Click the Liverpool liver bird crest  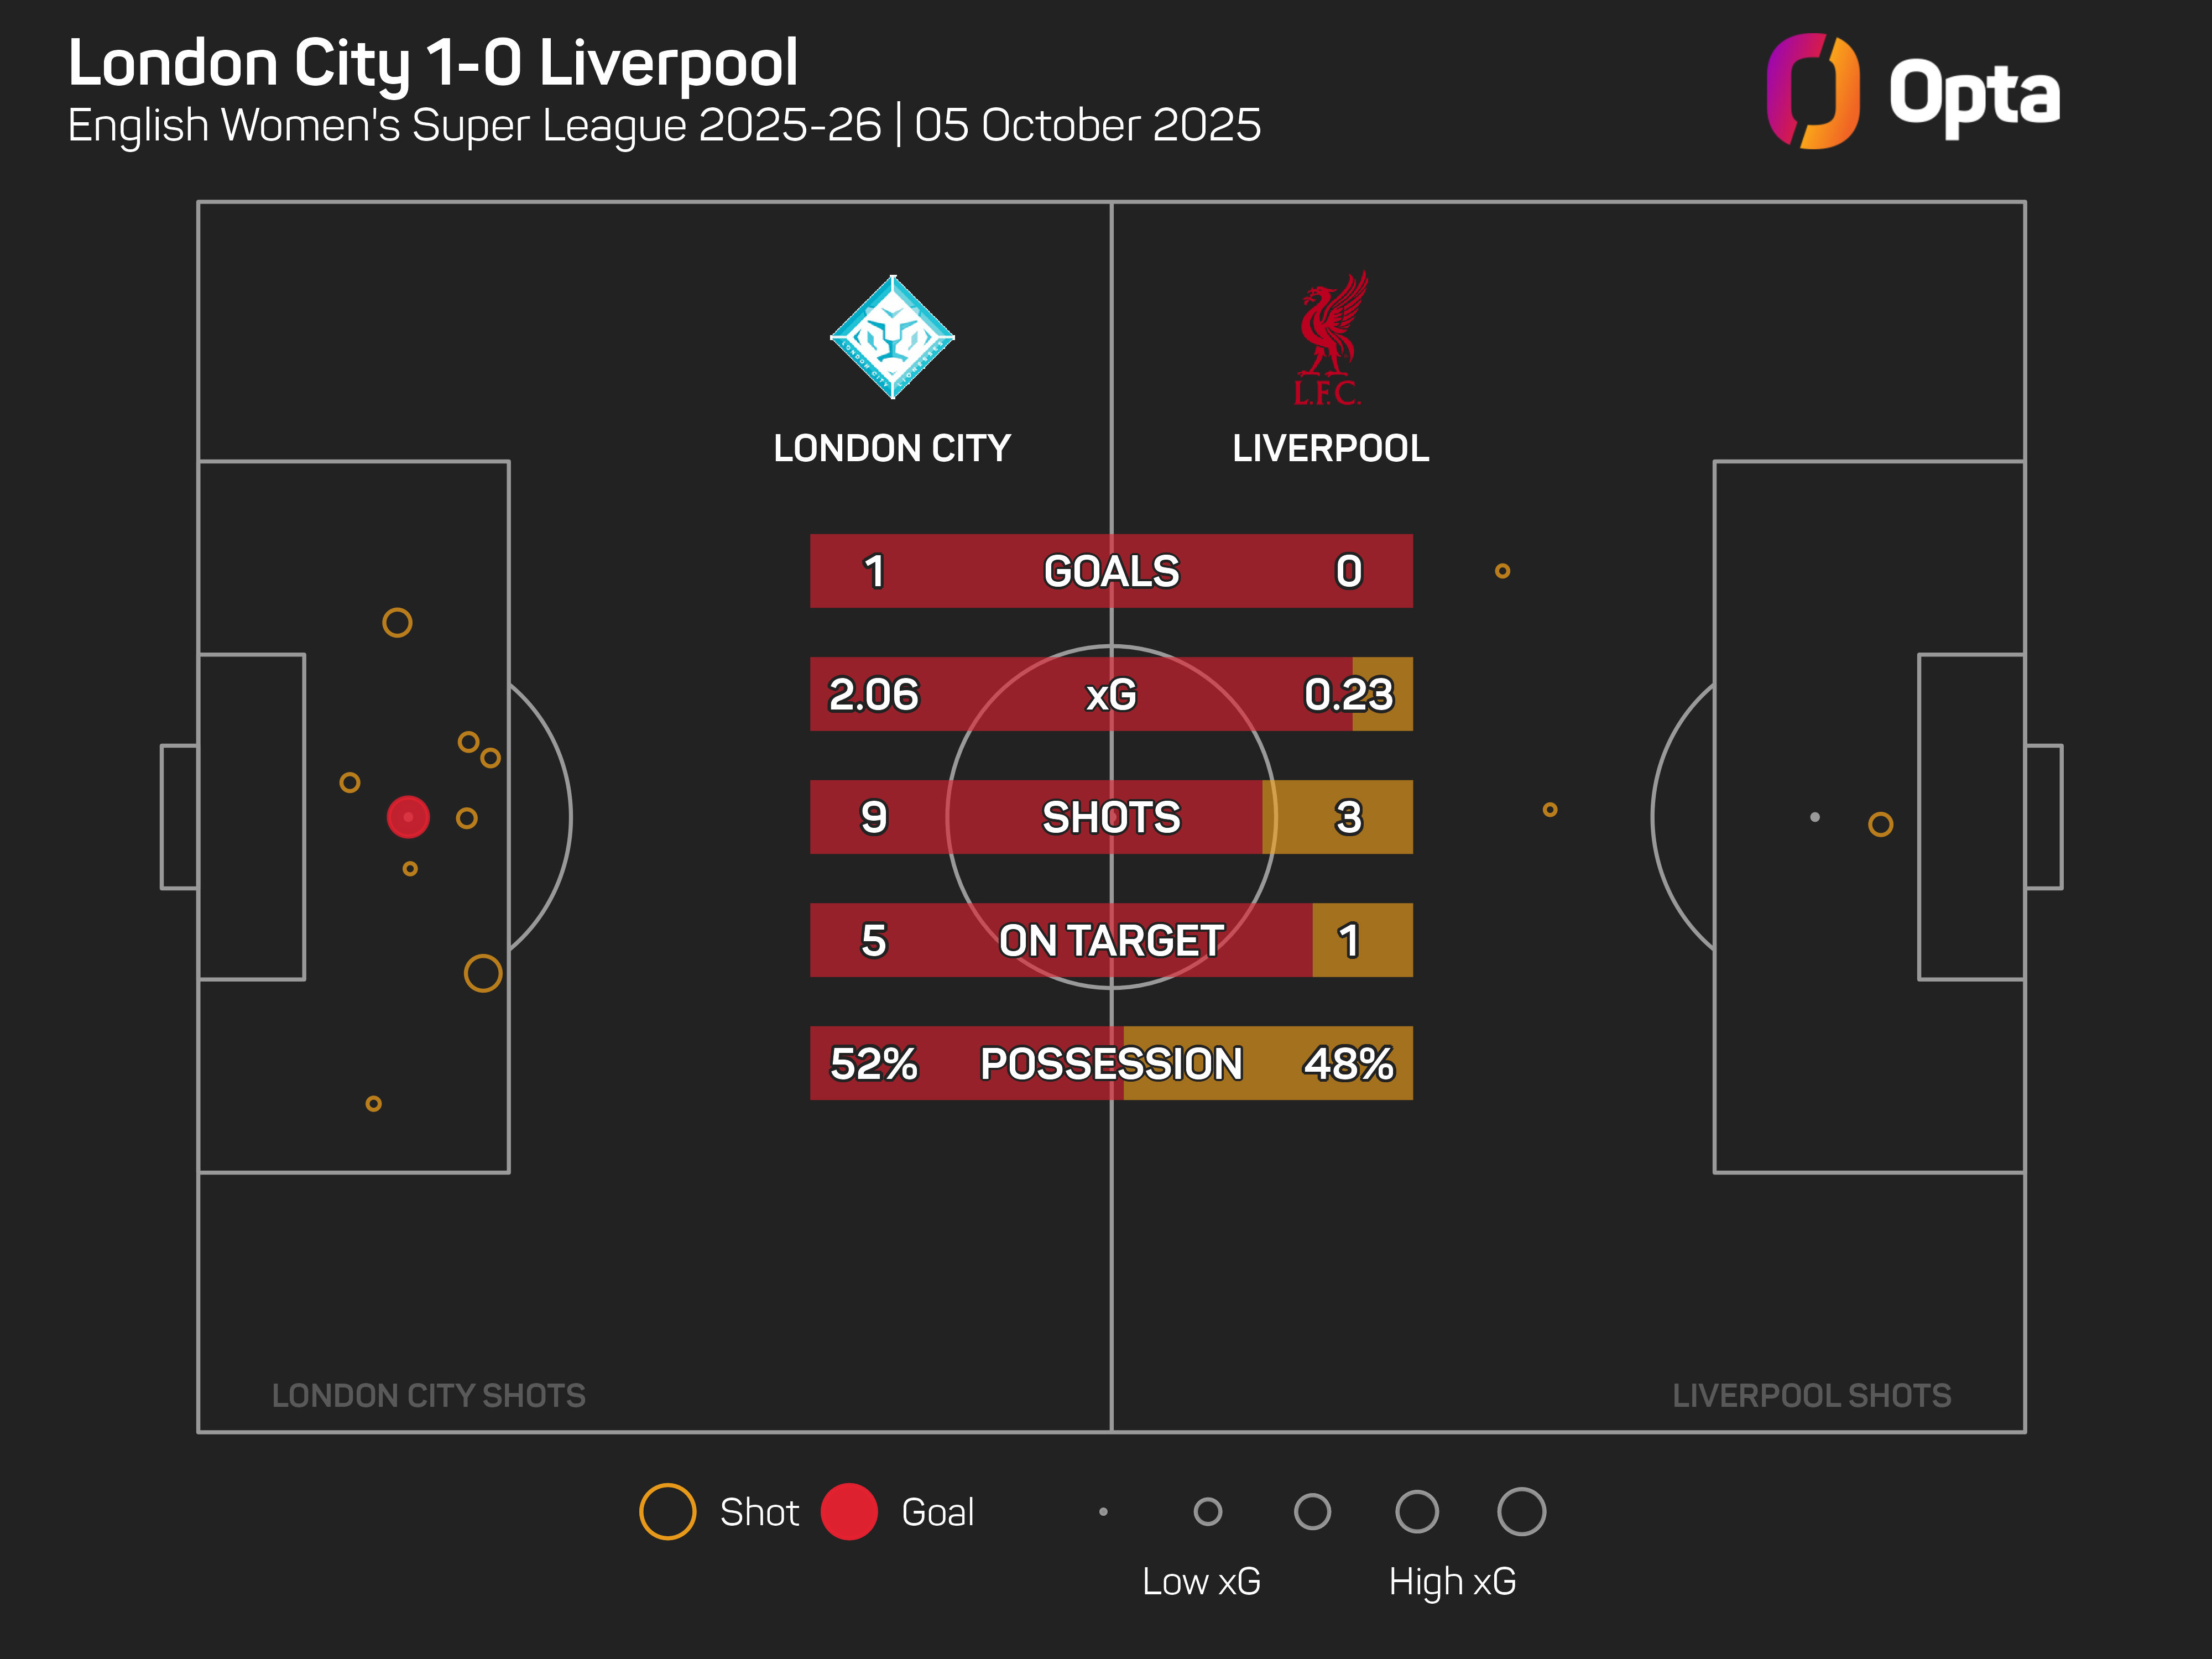click(x=1329, y=338)
